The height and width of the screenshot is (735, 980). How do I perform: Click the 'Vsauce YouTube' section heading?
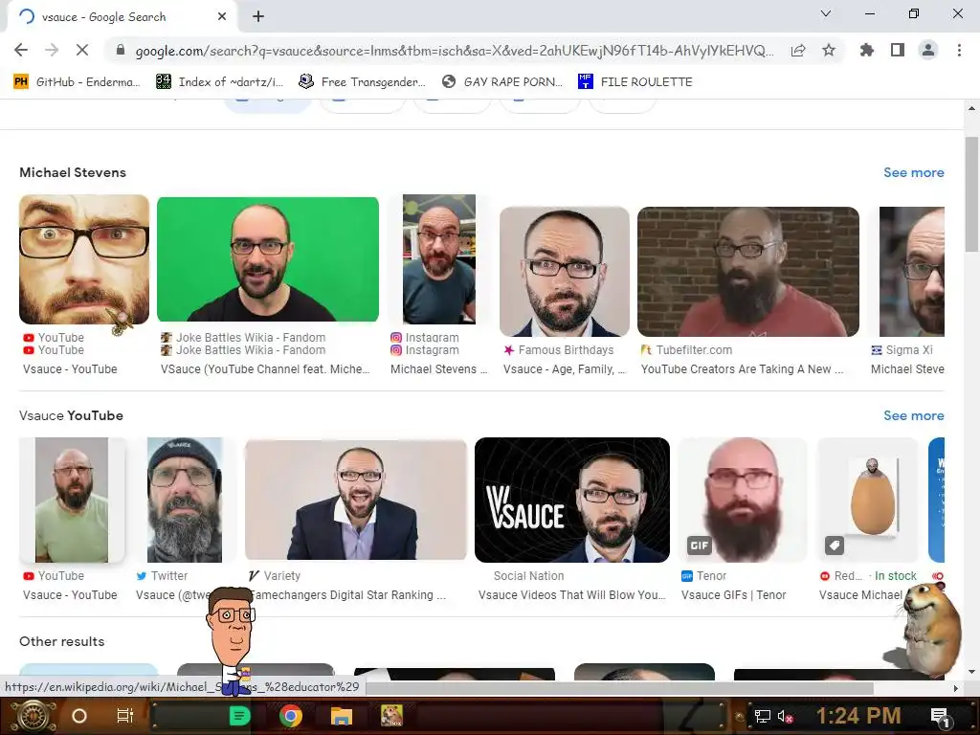[x=71, y=415]
